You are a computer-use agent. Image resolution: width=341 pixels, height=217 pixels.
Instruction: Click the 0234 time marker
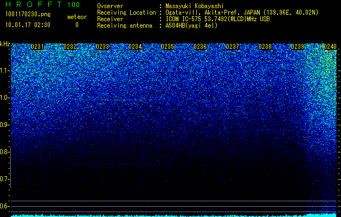tap(135, 47)
